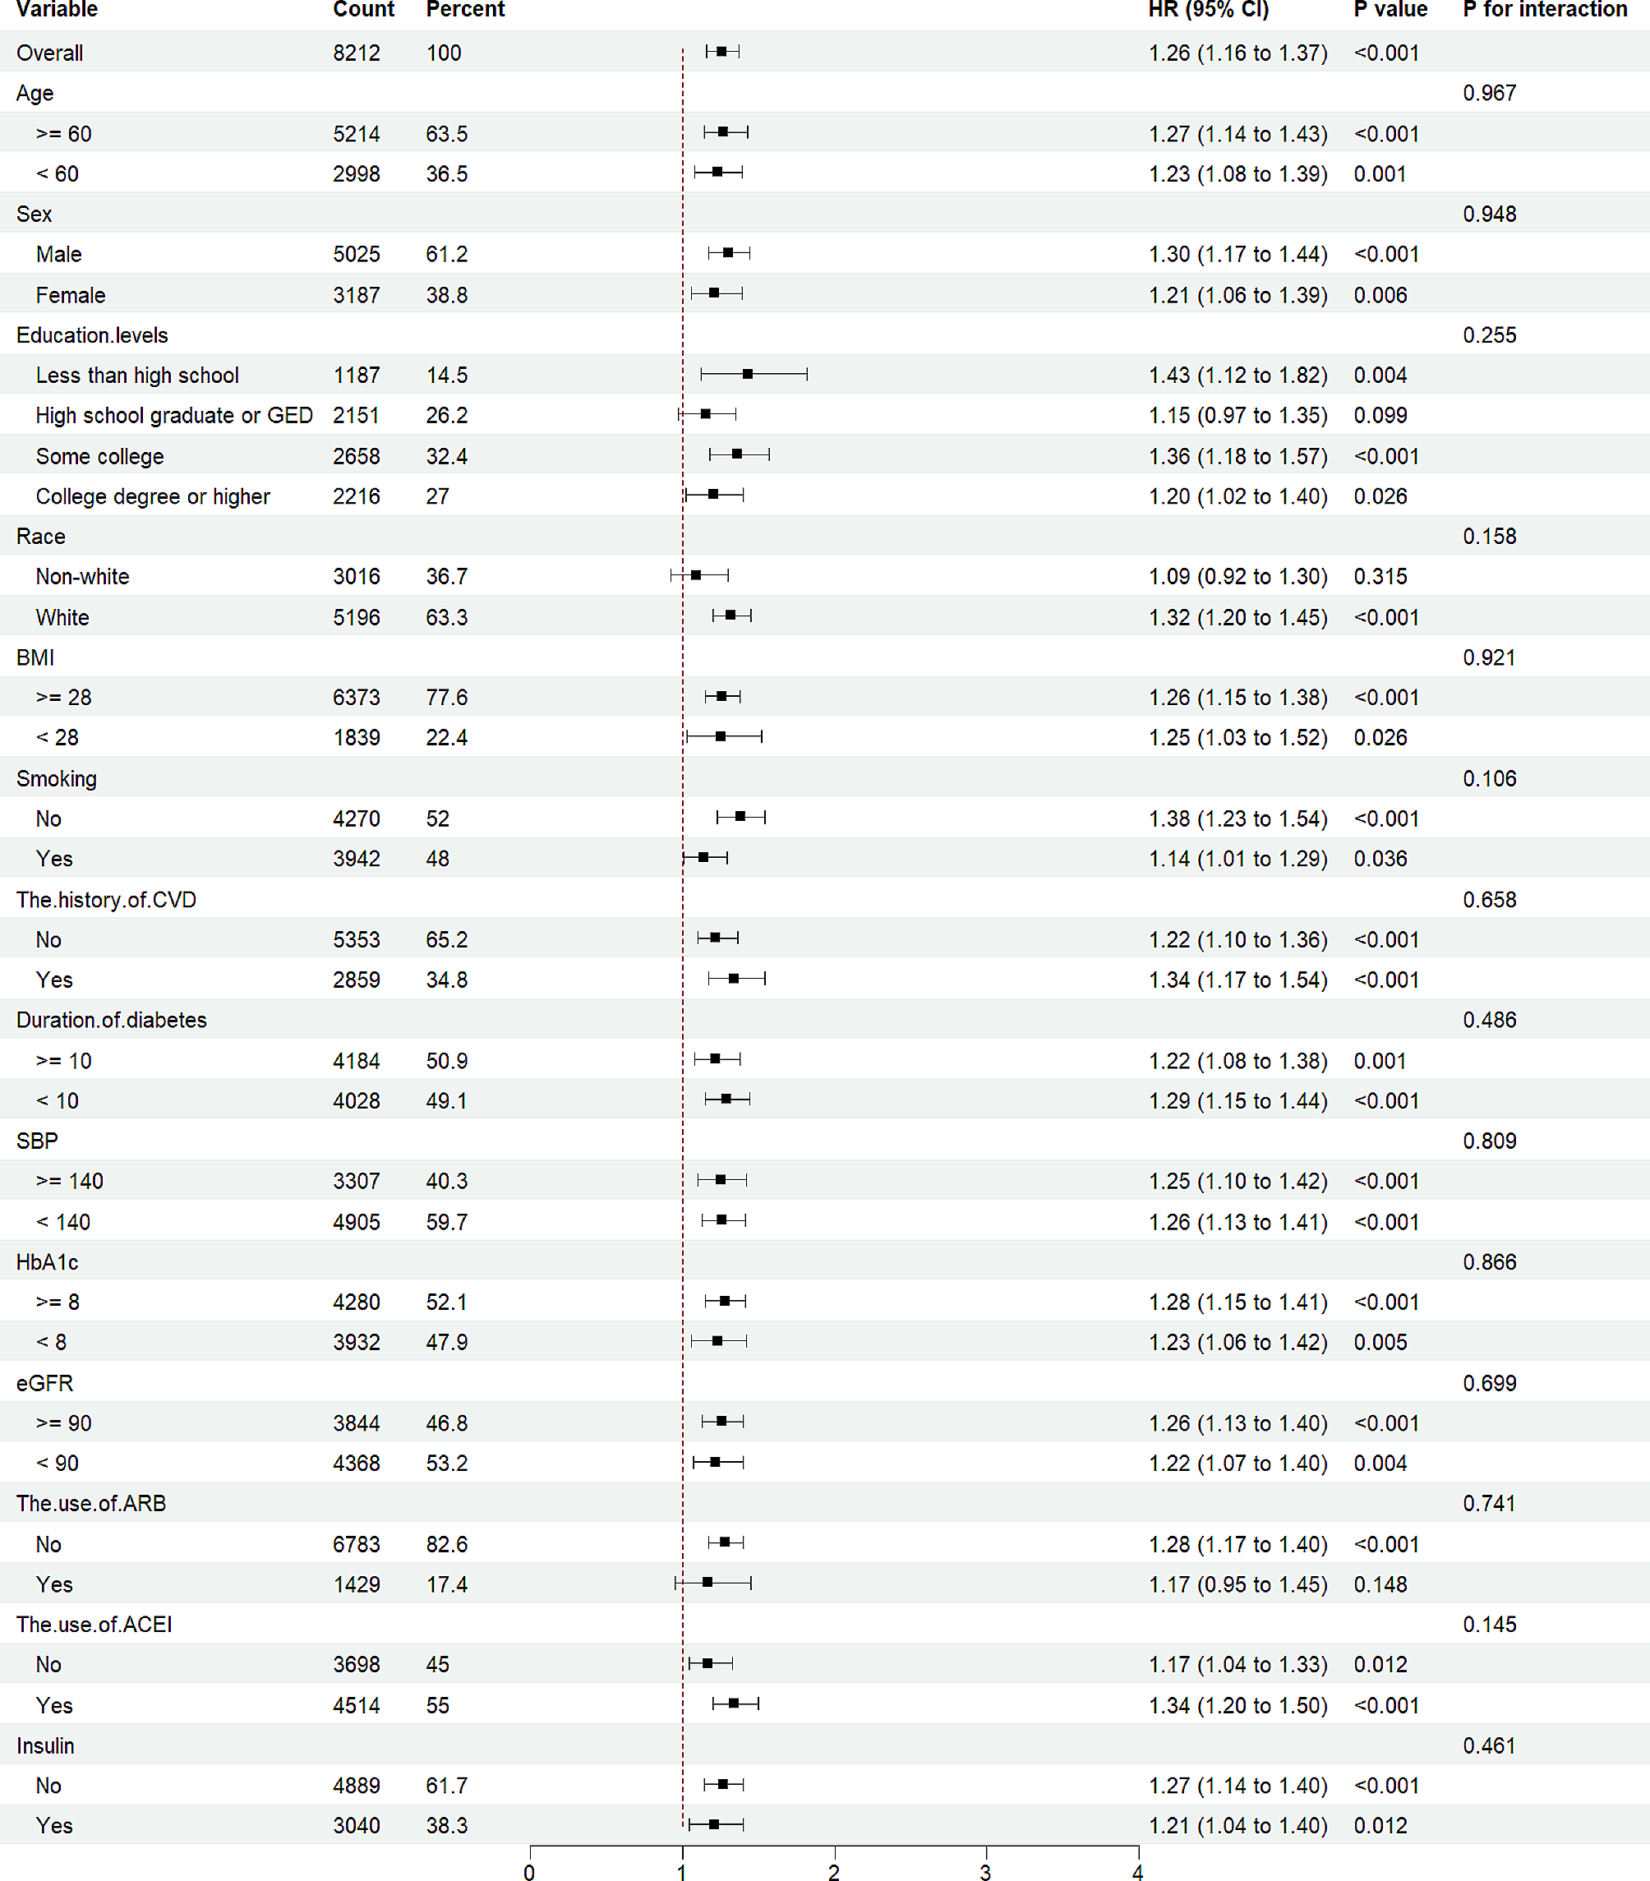Click the Overall row label
The height and width of the screenshot is (1881, 1650).
click(49, 53)
